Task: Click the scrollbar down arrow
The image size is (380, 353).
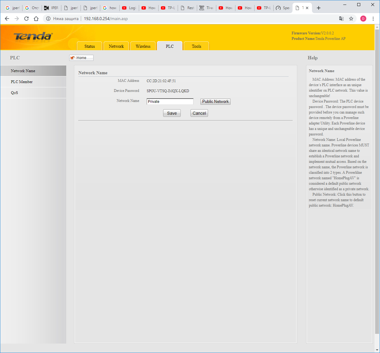Action: [377, 350]
